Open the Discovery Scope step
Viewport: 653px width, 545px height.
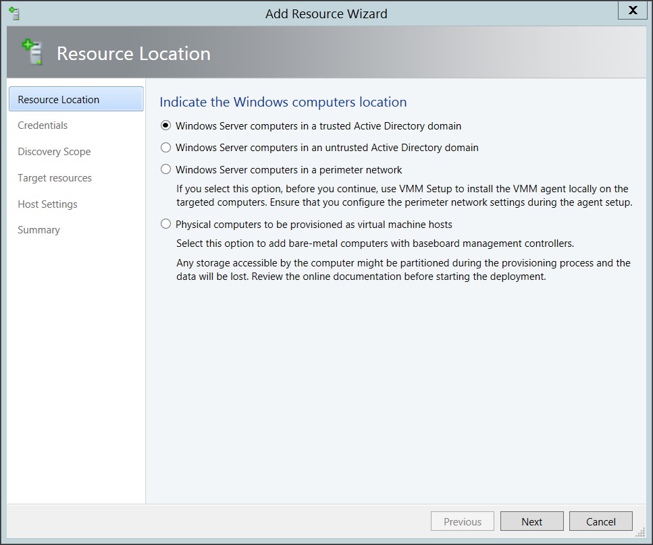[x=54, y=152]
